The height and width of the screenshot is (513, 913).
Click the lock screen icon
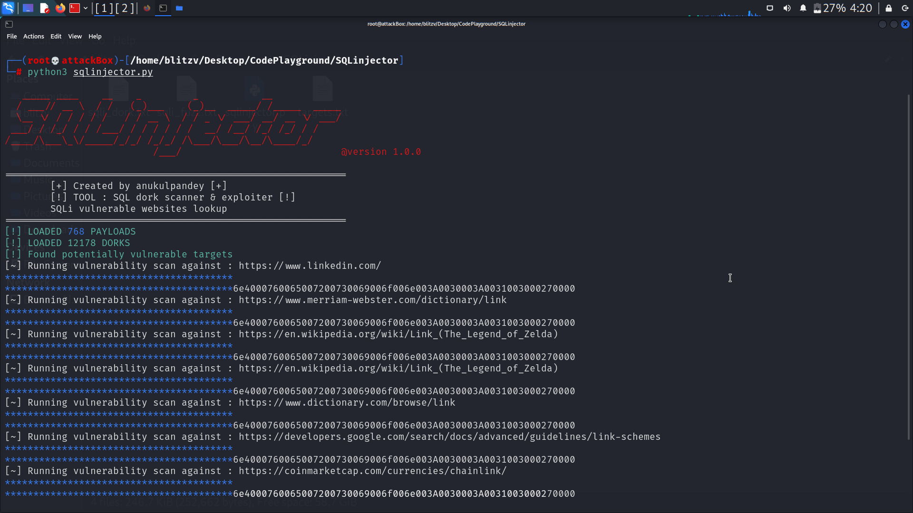[x=888, y=8]
